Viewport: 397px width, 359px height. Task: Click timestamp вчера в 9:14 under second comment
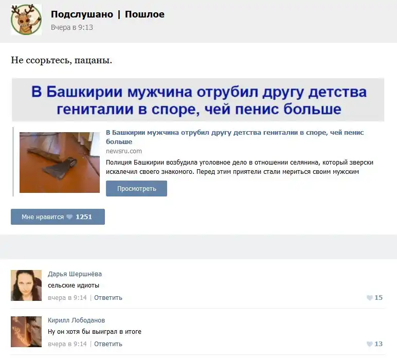coord(67,344)
